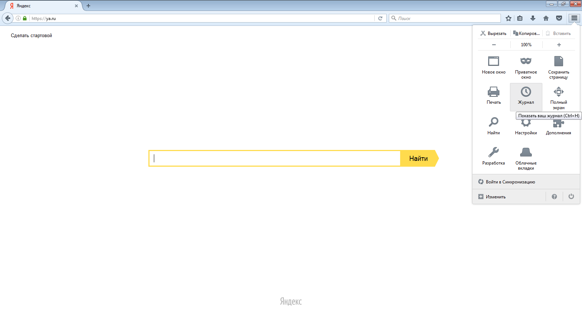
Task: Go to the home page icon
Action: (546, 18)
